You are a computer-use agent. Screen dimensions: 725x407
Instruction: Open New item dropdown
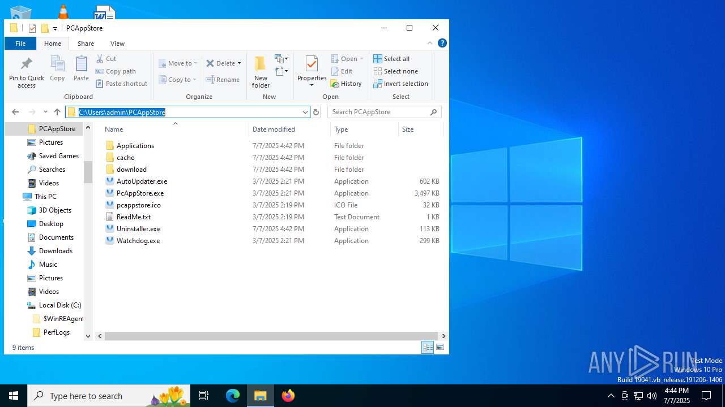(x=282, y=59)
